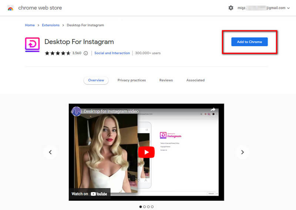
Task: Click the five-star rating display
Action: click(x=58, y=53)
